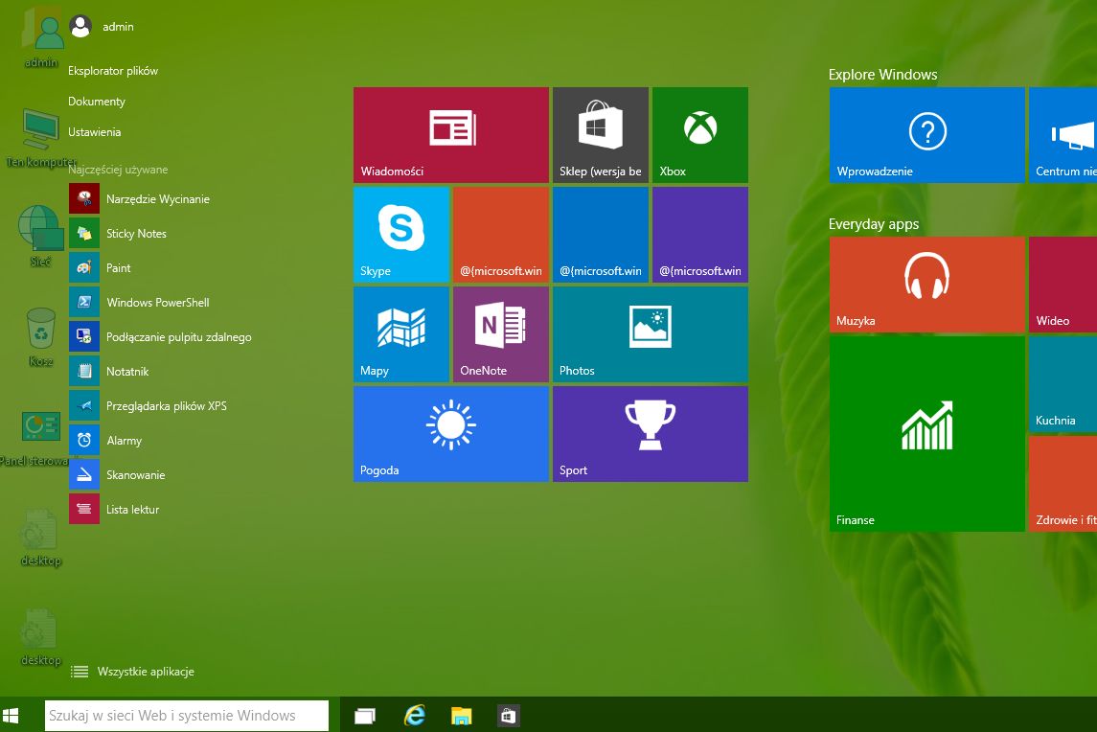Select the Sieć network desktop icon
Image resolution: width=1097 pixels, height=732 pixels.
pyautogui.click(x=39, y=237)
